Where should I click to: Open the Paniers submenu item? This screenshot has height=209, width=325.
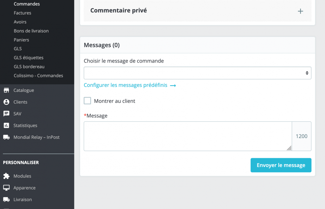pyautogui.click(x=21, y=40)
